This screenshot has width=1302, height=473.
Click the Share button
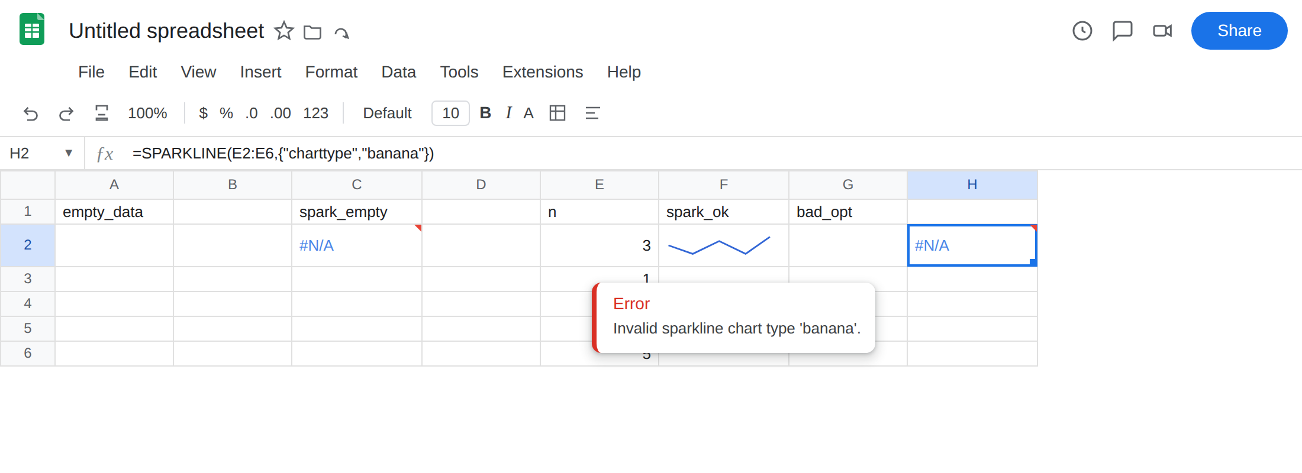(1239, 31)
